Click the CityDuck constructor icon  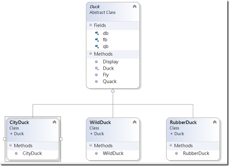tap(16, 153)
